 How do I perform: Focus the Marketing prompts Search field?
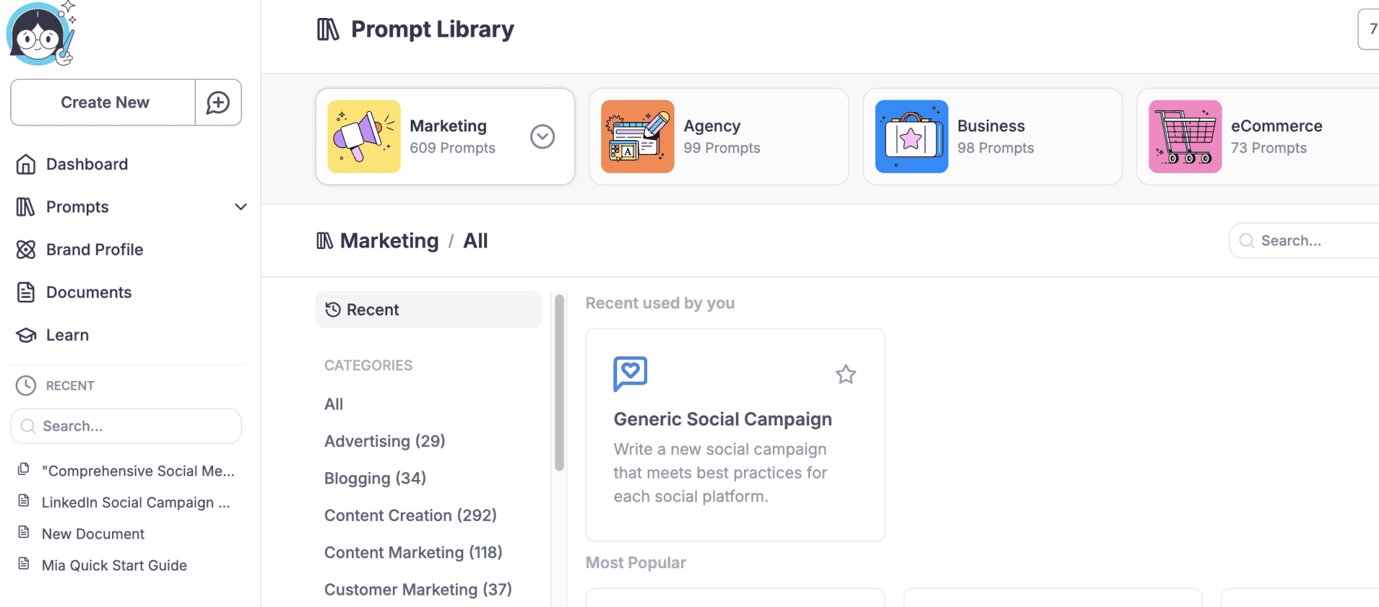tap(1304, 241)
